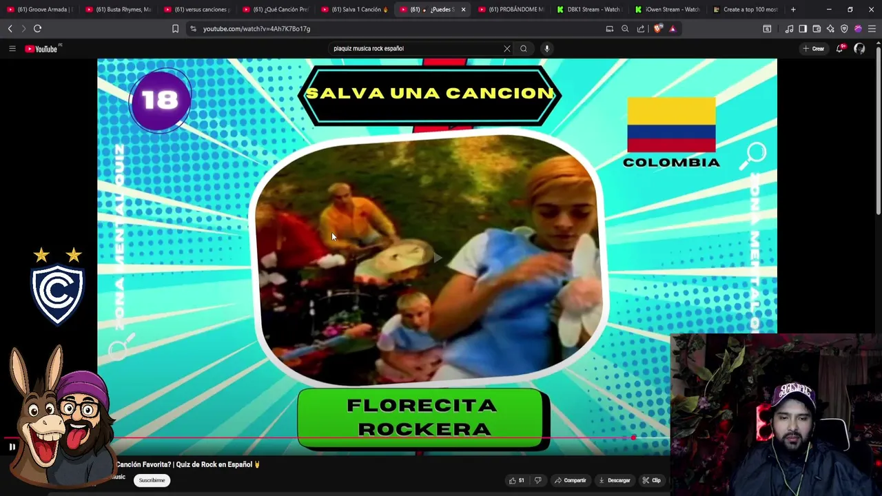Open the YouTube guide hamburger menu
The width and height of the screenshot is (882, 496).
(x=12, y=48)
